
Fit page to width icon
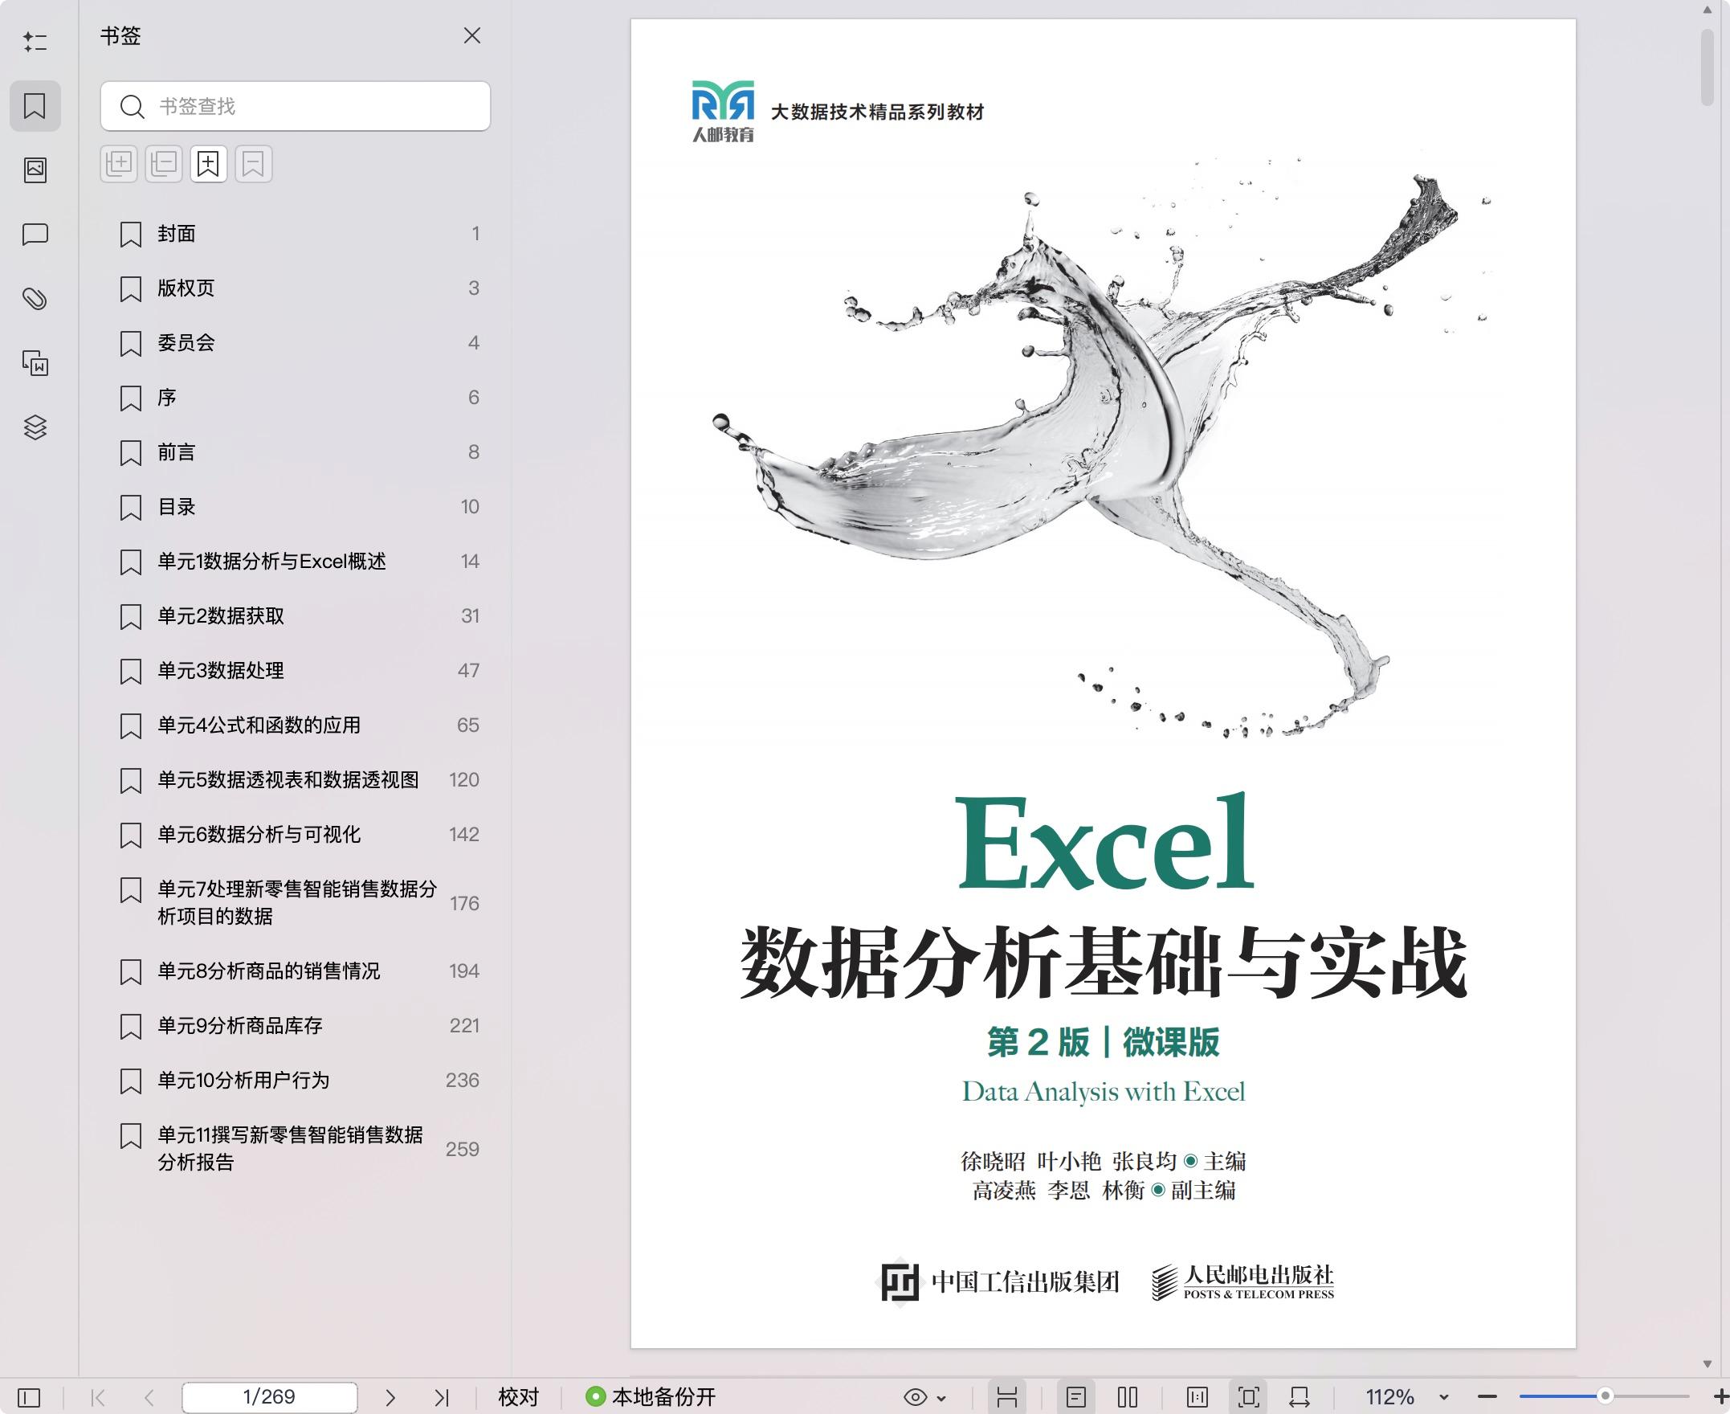(x=1300, y=1398)
